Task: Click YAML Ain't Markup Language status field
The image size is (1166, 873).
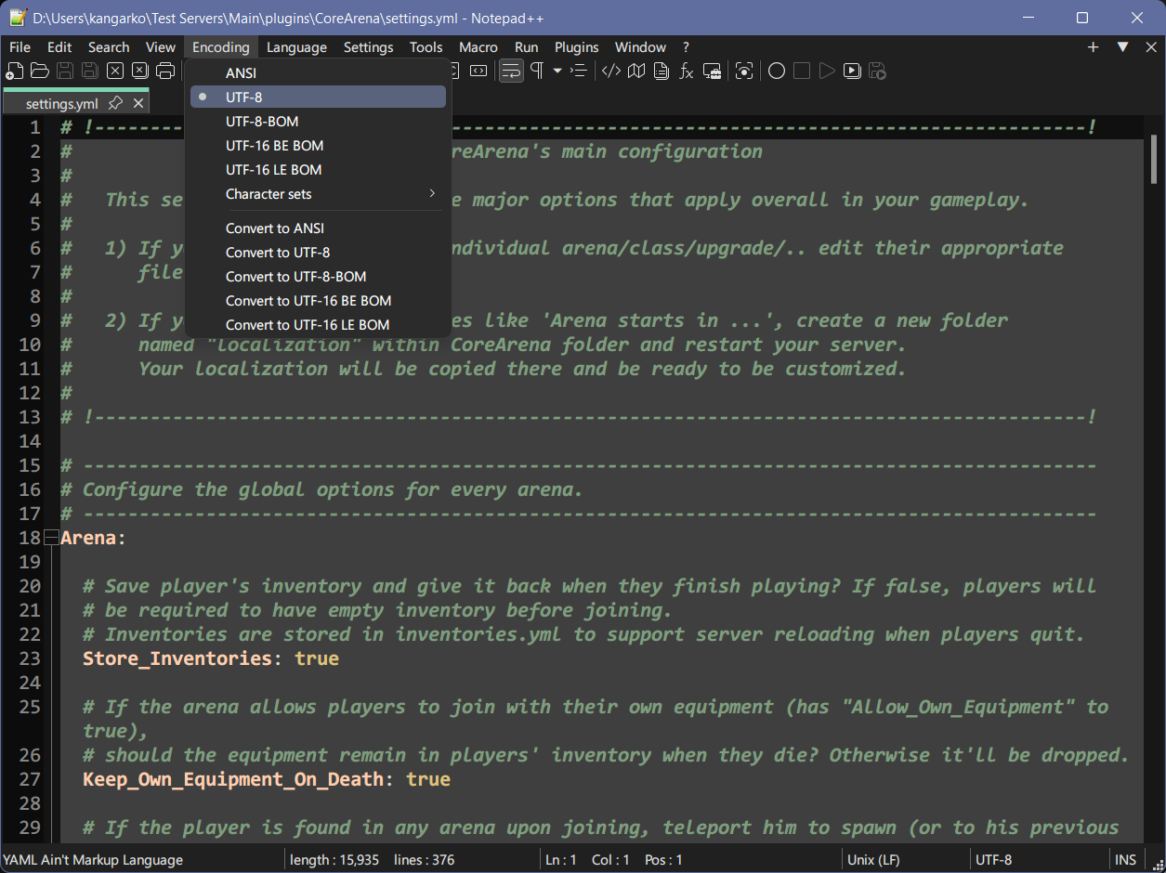Action: point(141,860)
